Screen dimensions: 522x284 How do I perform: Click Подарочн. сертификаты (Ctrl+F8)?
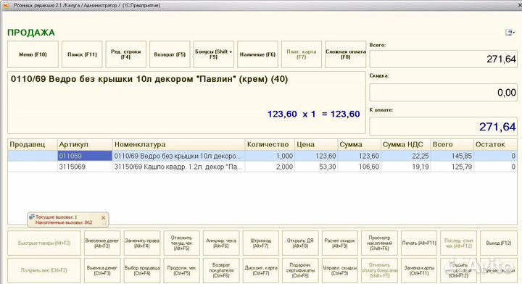tap(300, 270)
